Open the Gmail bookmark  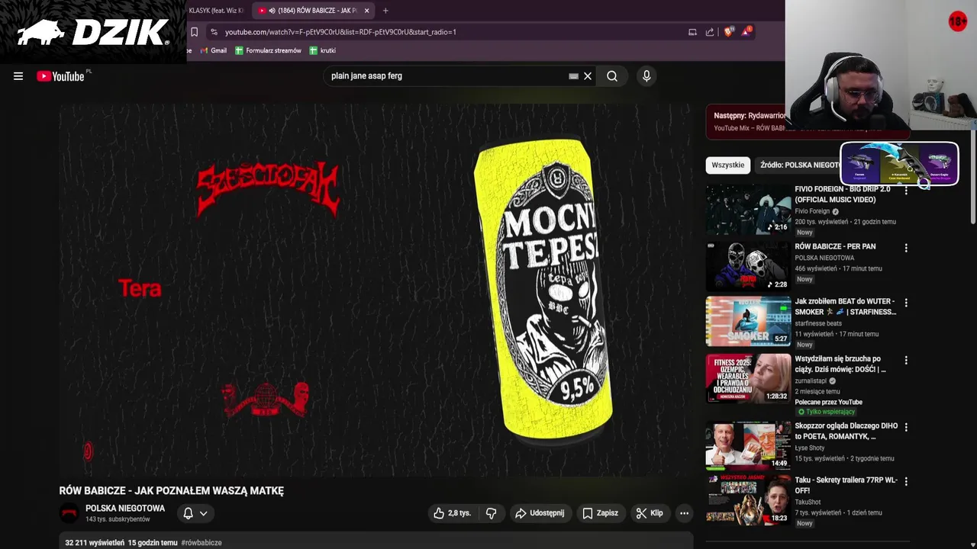pyautogui.click(x=213, y=50)
